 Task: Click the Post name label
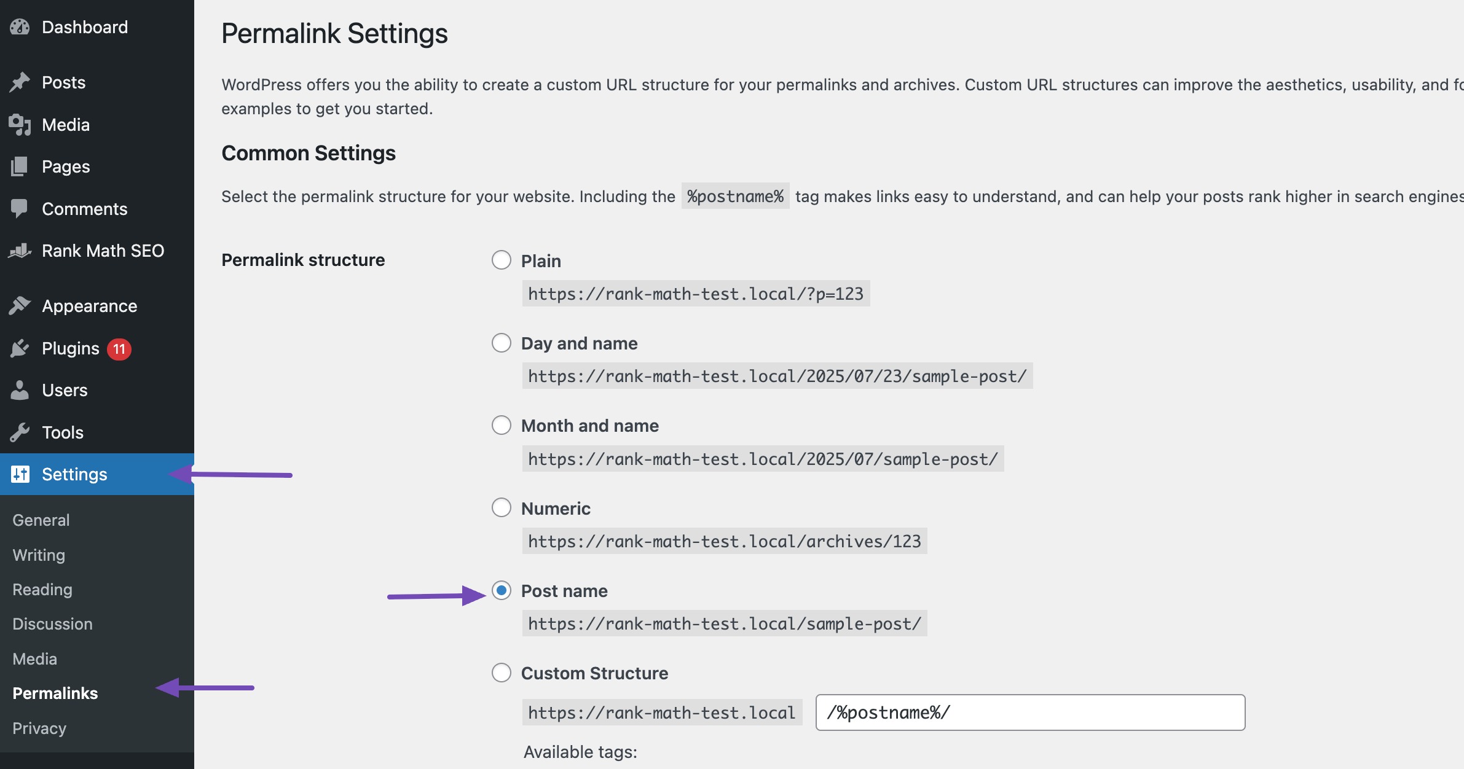click(x=564, y=591)
